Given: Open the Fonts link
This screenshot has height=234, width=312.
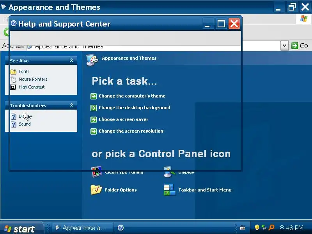Looking at the screenshot, I should tap(24, 71).
